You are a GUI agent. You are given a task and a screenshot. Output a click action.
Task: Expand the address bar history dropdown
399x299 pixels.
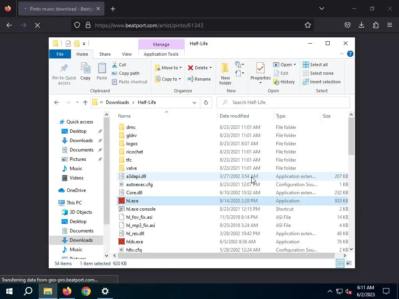click(x=194, y=102)
